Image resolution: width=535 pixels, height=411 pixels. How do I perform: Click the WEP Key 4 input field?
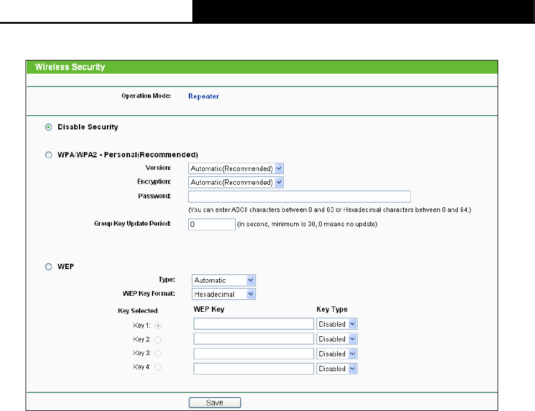(x=254, y=369)
